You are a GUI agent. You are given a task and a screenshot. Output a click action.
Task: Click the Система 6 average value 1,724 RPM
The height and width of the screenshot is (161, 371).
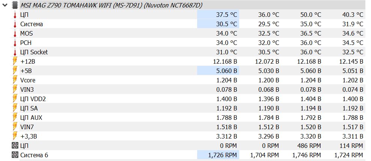(x=348, y=155)
